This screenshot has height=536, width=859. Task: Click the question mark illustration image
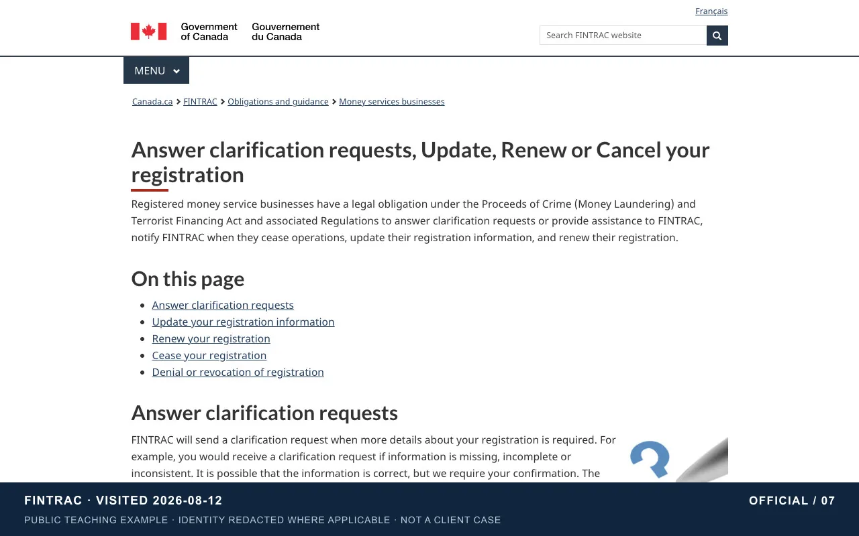pos(678,460)
